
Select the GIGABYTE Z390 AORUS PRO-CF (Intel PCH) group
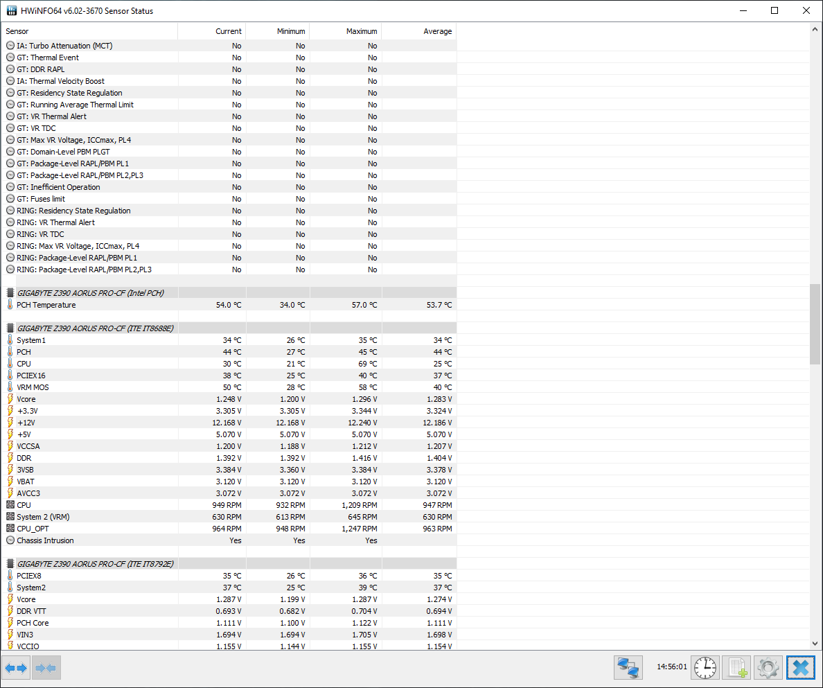(x=229, y=293)
